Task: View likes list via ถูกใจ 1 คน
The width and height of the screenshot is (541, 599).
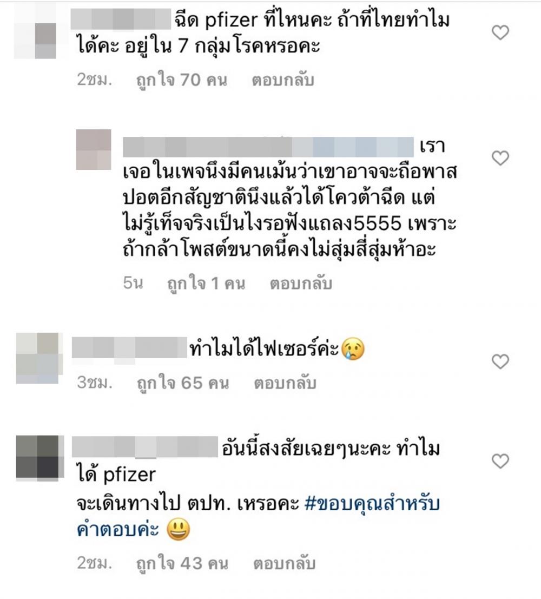Action: click(x=206, y=284)
